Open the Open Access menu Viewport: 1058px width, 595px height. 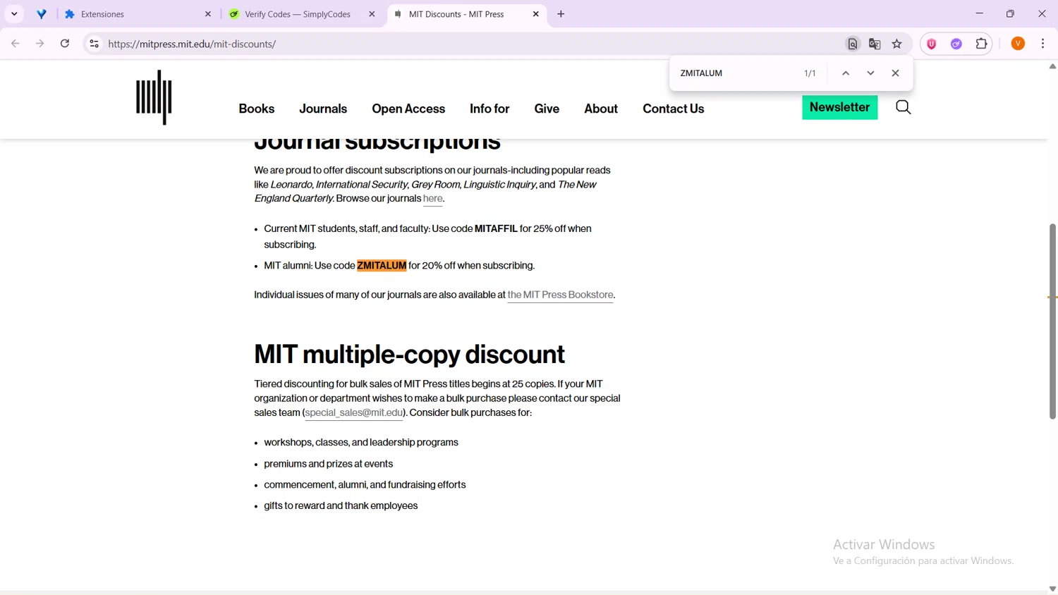(408, 109)
